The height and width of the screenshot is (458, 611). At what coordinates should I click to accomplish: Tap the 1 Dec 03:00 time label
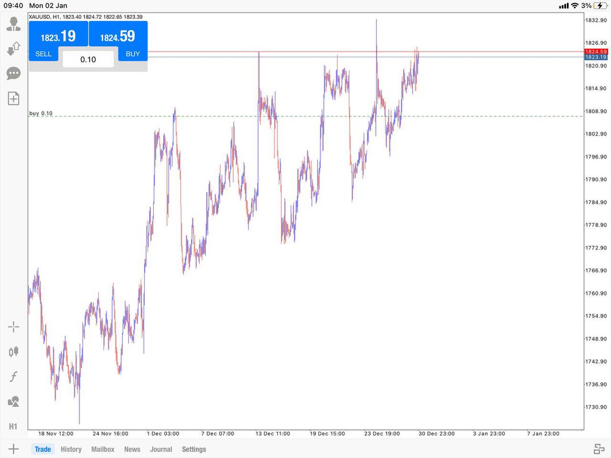pyautogui.click(x=163, y=434)
